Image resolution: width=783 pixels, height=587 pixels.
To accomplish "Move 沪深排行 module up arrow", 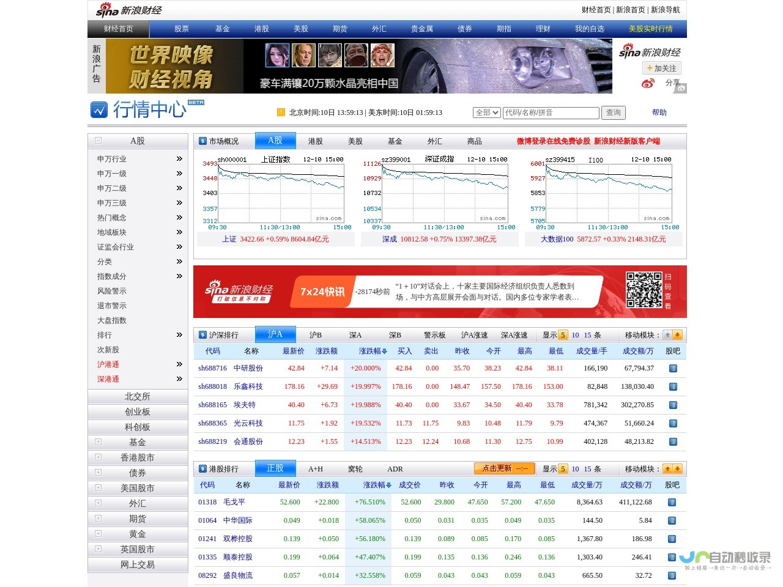I will (667, 335).
